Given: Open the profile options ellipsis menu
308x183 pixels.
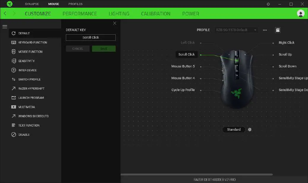Looking at the screenshot, I should [x=265, y=30].
